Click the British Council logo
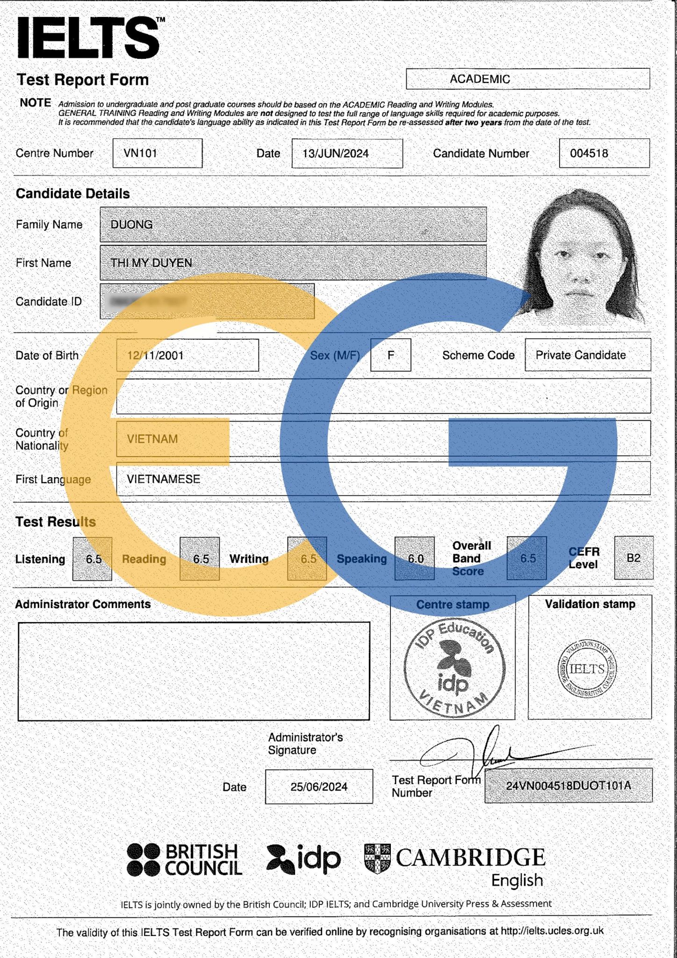This screenshot has width=677, height=958. tap(184, 859)
